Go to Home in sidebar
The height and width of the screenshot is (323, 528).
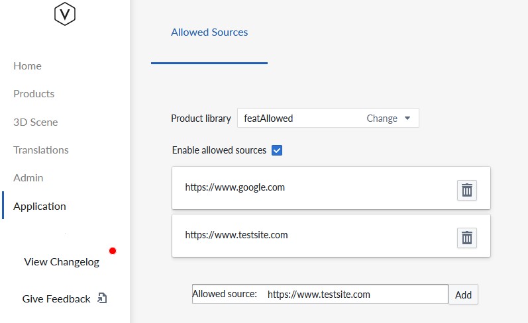(27, 66)
